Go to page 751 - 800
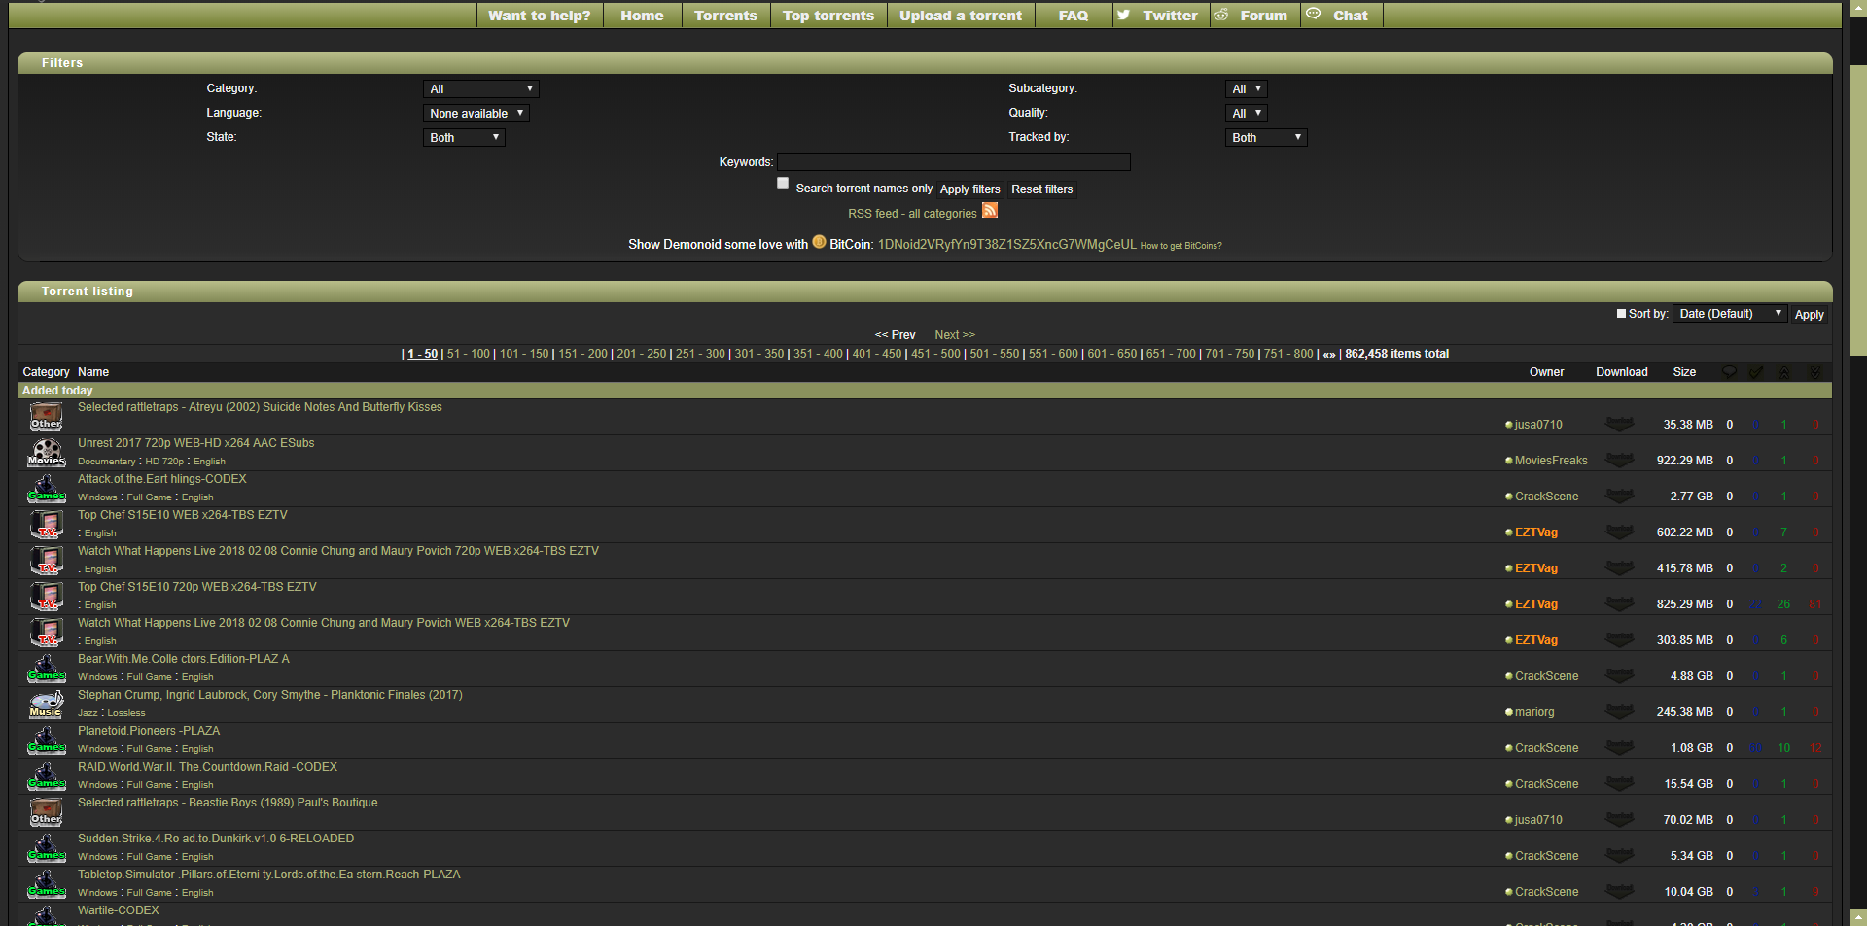Image resolution: width=1867 pixels, height=926 pixels. tap(1288, 354)
